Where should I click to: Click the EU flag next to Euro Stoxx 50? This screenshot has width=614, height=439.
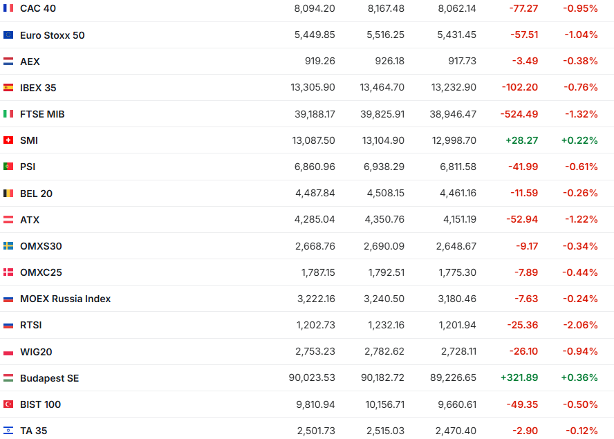click(8, 35)
